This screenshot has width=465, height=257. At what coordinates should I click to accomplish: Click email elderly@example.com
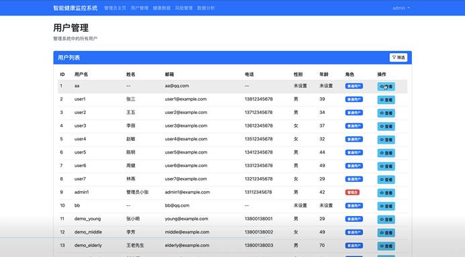tap(187, 246)
